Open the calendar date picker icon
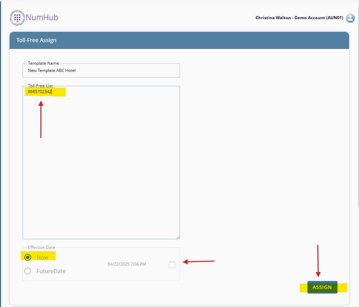 tap(172, 264)
